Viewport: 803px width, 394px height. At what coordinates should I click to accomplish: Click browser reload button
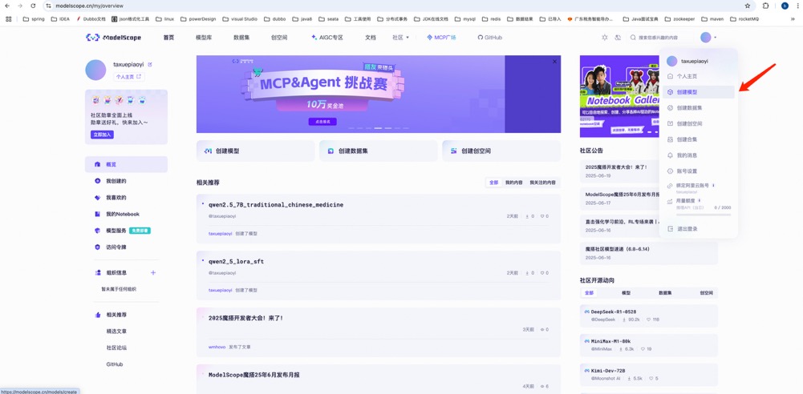click(33, 6)
